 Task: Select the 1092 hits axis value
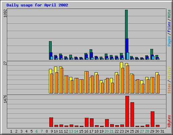(5, 13)
